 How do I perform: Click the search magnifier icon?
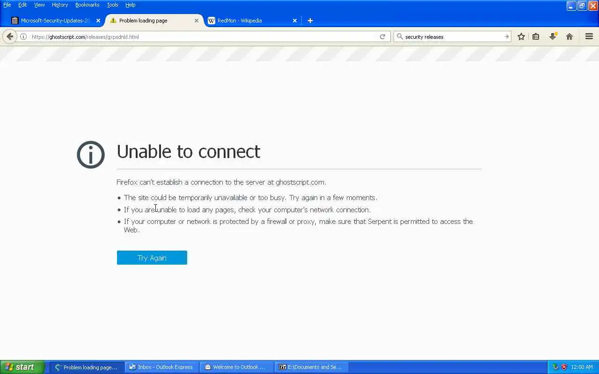[x=400, y=36]
